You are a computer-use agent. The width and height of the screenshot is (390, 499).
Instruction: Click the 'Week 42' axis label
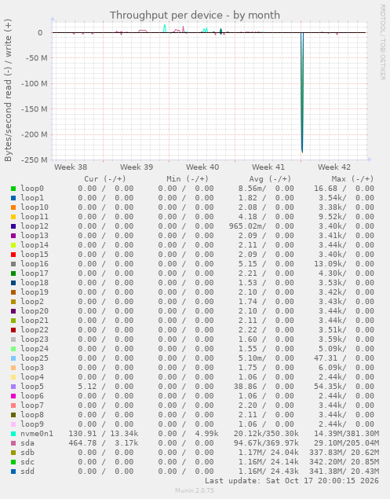[x=334, y=167]
